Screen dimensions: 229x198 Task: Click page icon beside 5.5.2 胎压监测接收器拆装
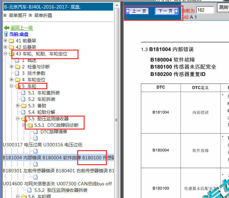coord(29,190)
